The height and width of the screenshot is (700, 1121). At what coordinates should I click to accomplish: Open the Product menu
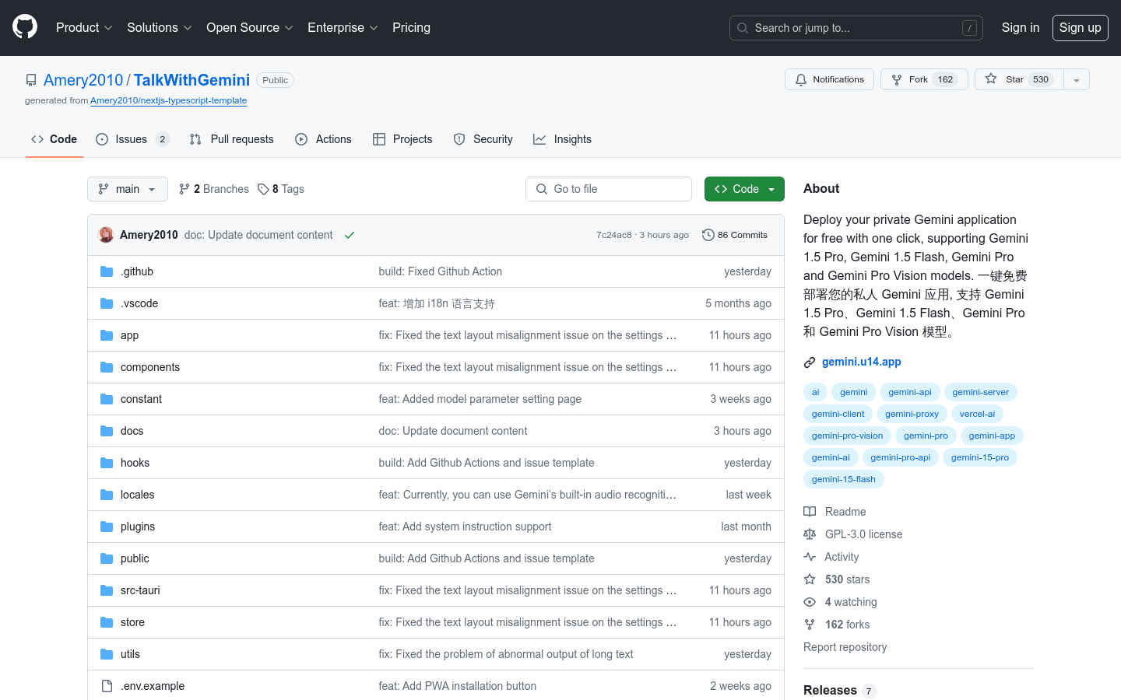pos(84,27)
